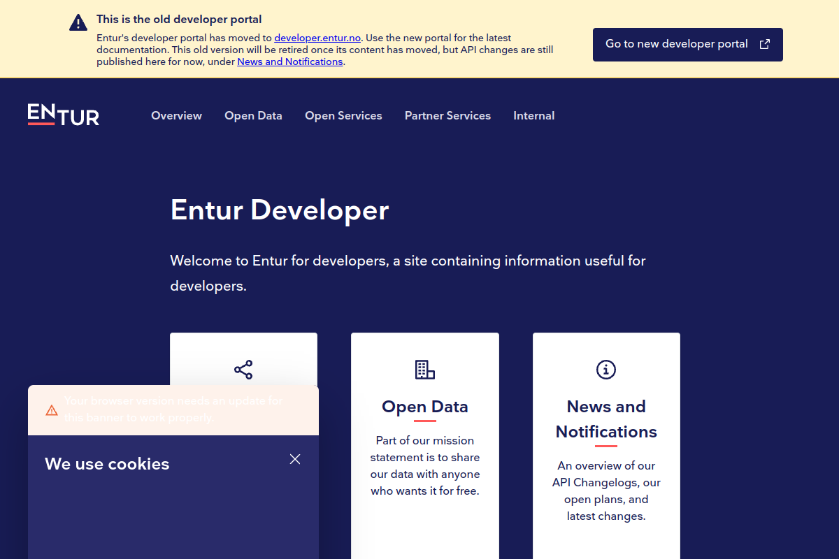
Task: Click the browser version update warning text
Action: (173, 409)
